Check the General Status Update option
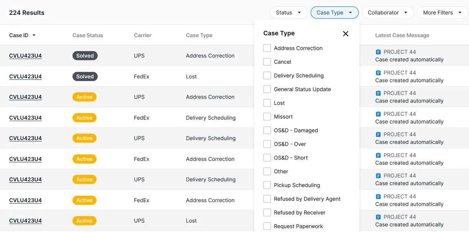 click(267, 89)
